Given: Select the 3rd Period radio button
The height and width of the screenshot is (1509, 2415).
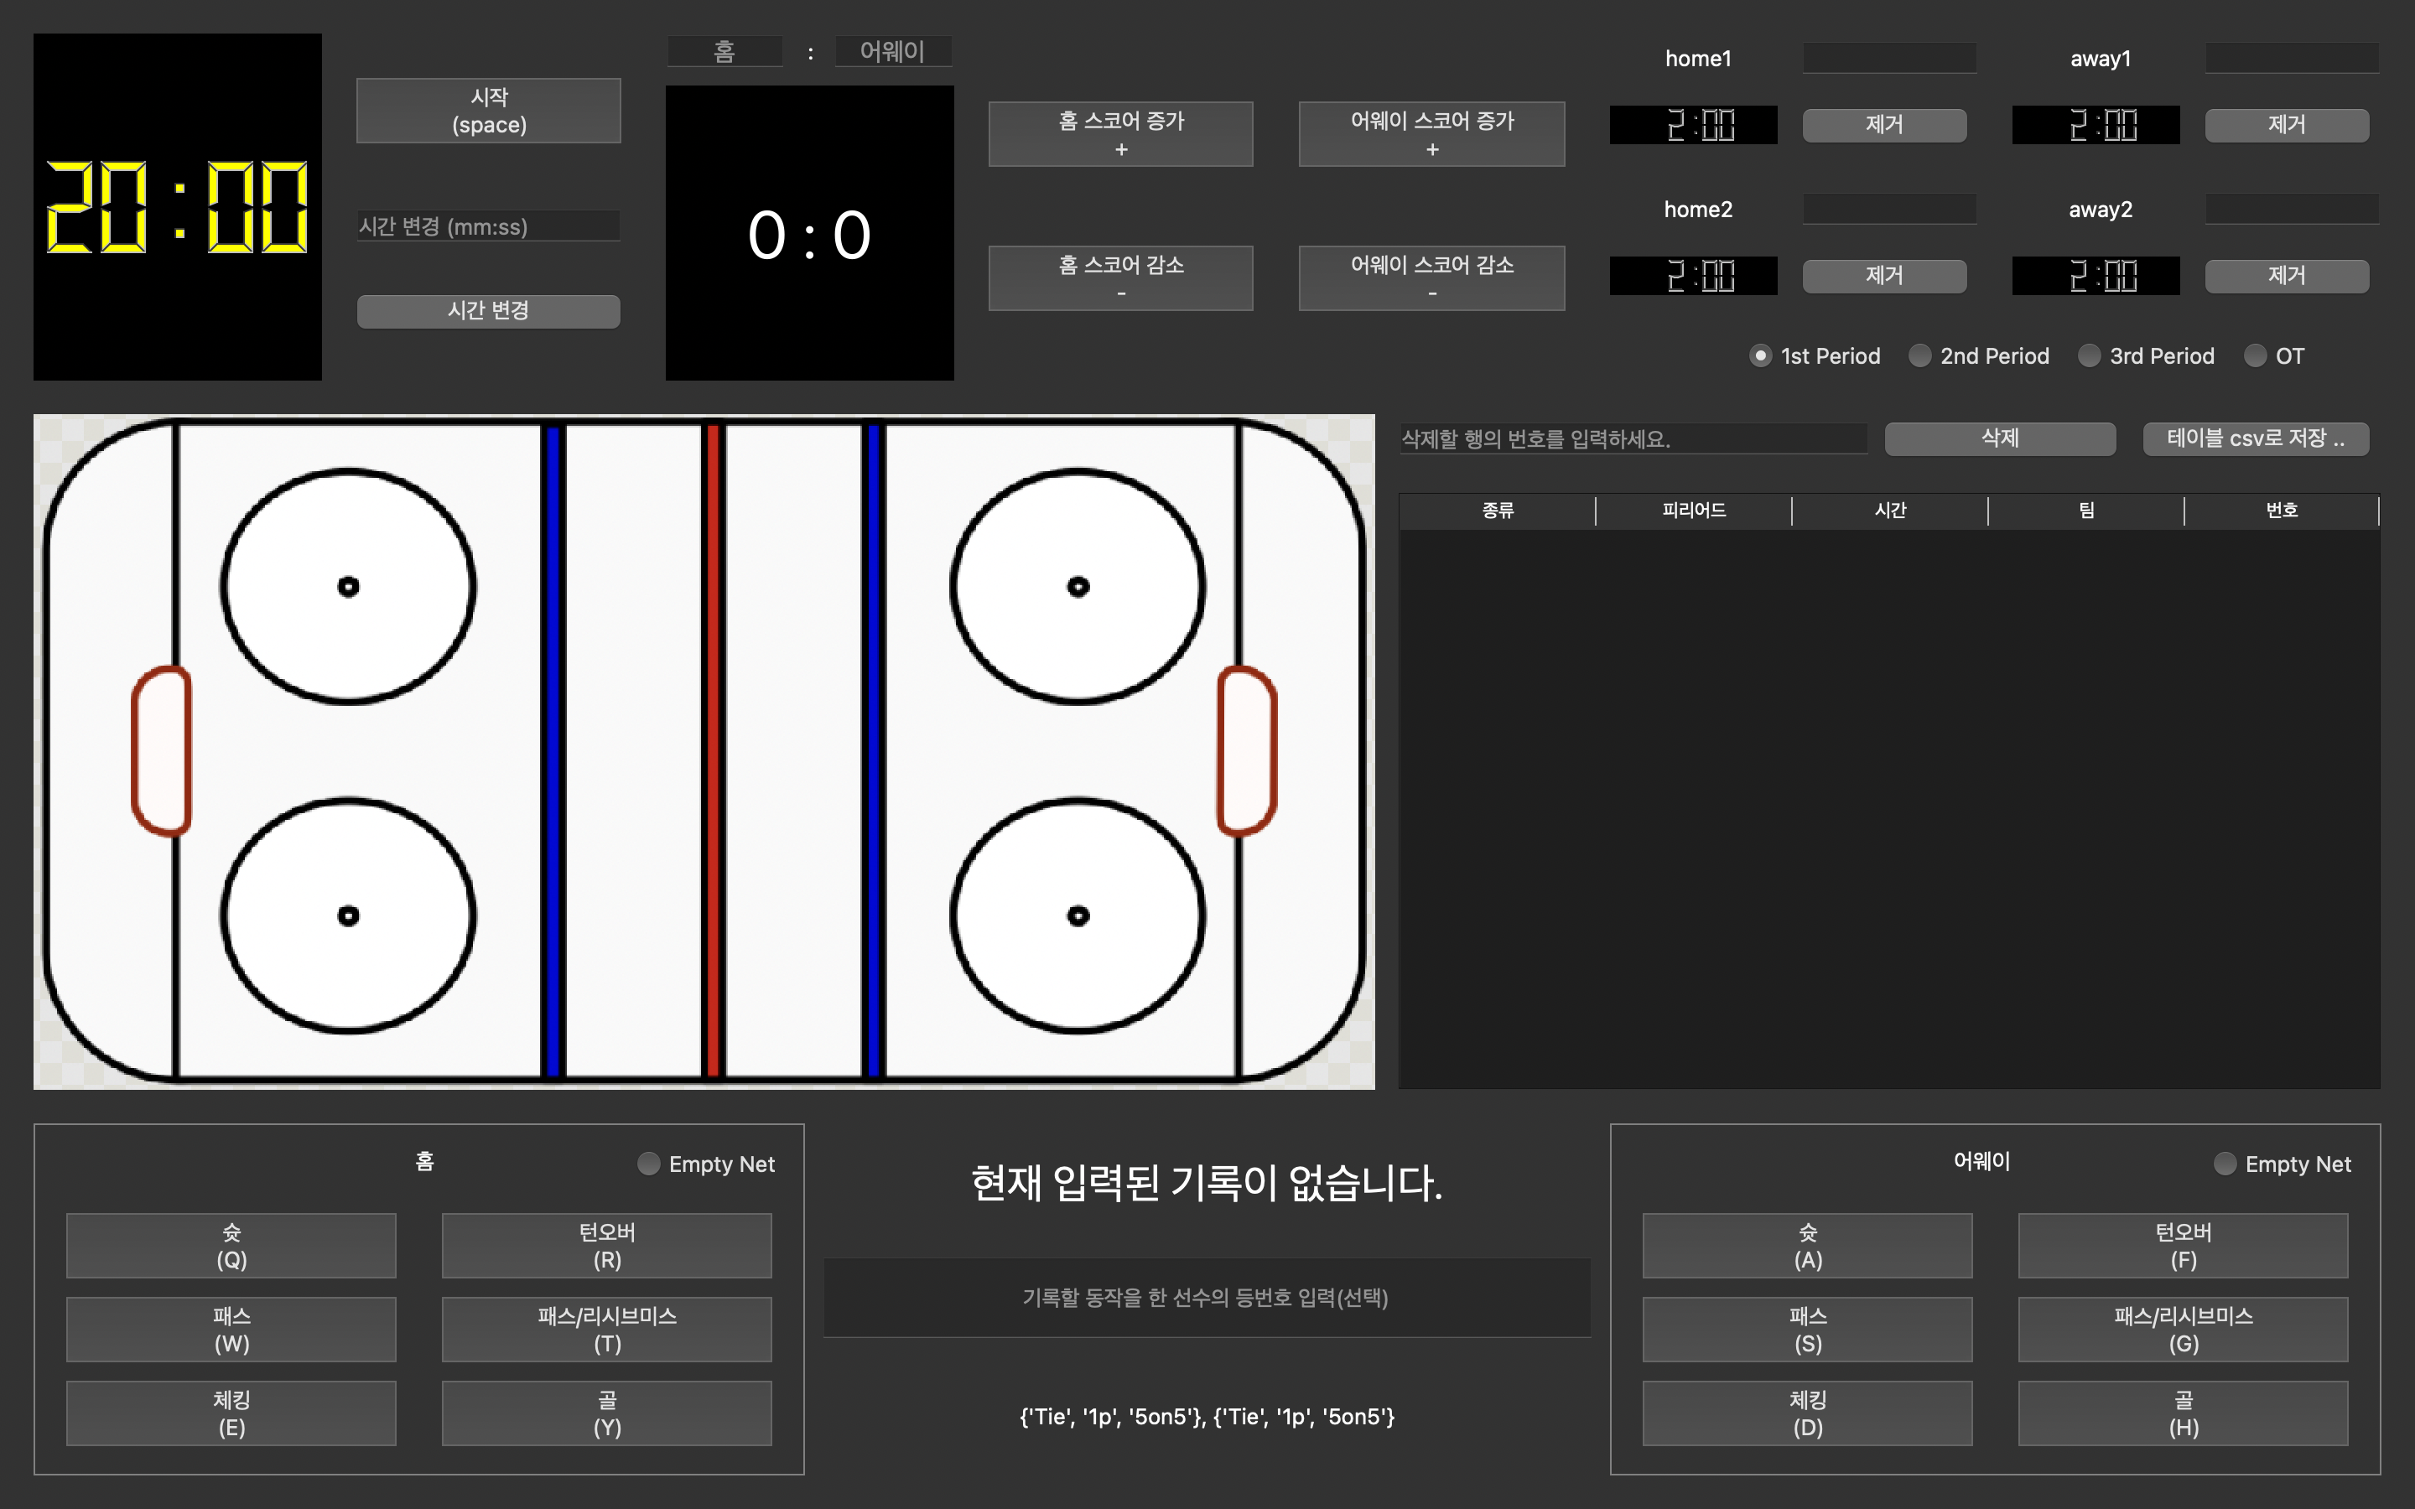Looking at the screenshot, I should pos(2090,355).
